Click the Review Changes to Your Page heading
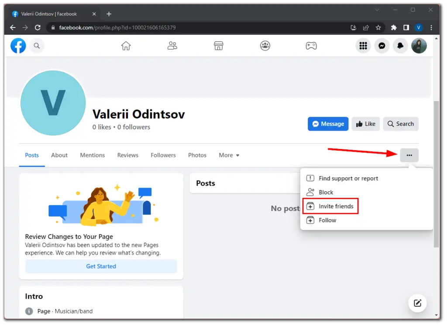447x326 pixels. (69, 237)
